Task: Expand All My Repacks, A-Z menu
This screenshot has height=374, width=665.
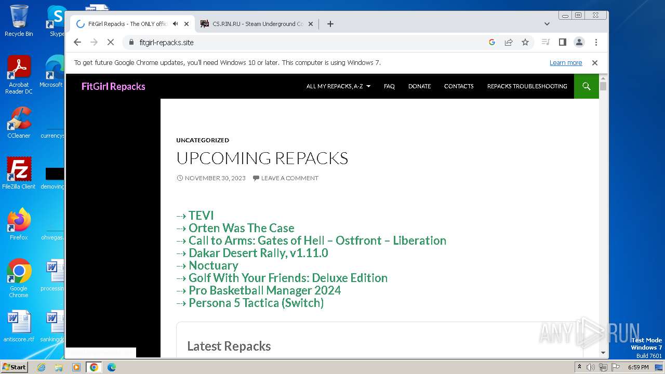Action: [x=338, y=86]
